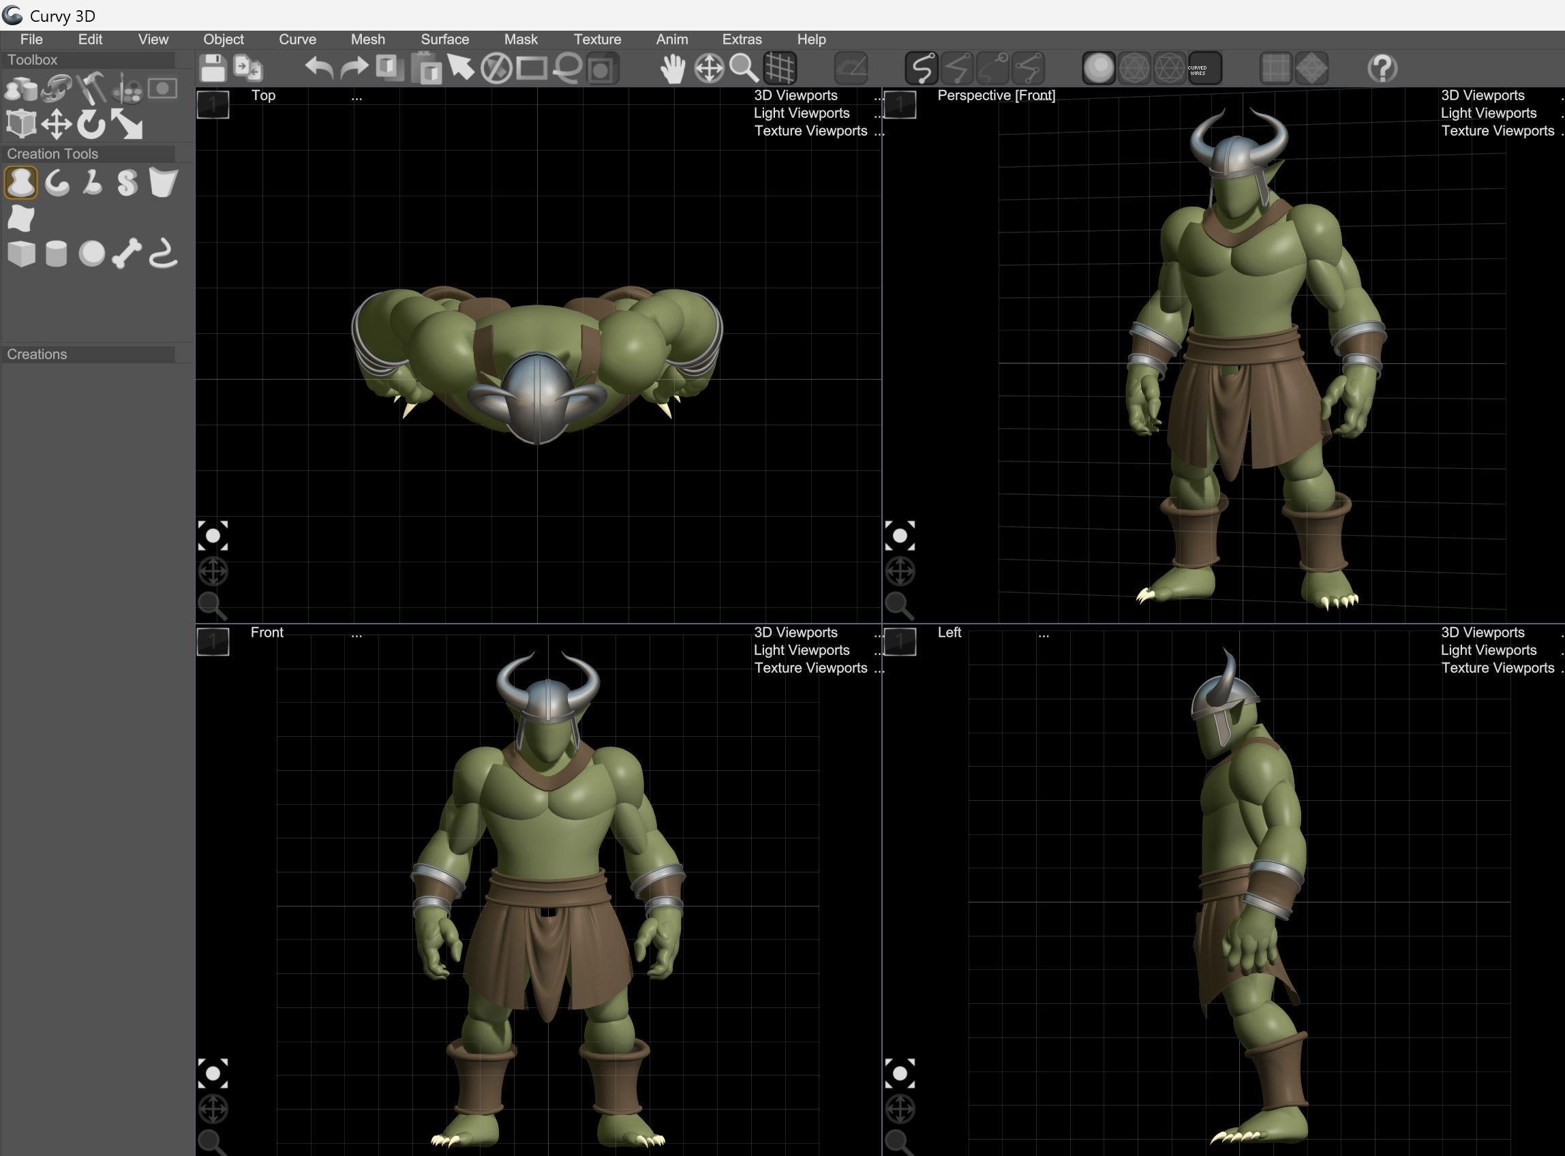Open the Perspective [Front] view name menu
1565x1156 pixels.
point(997,95)
